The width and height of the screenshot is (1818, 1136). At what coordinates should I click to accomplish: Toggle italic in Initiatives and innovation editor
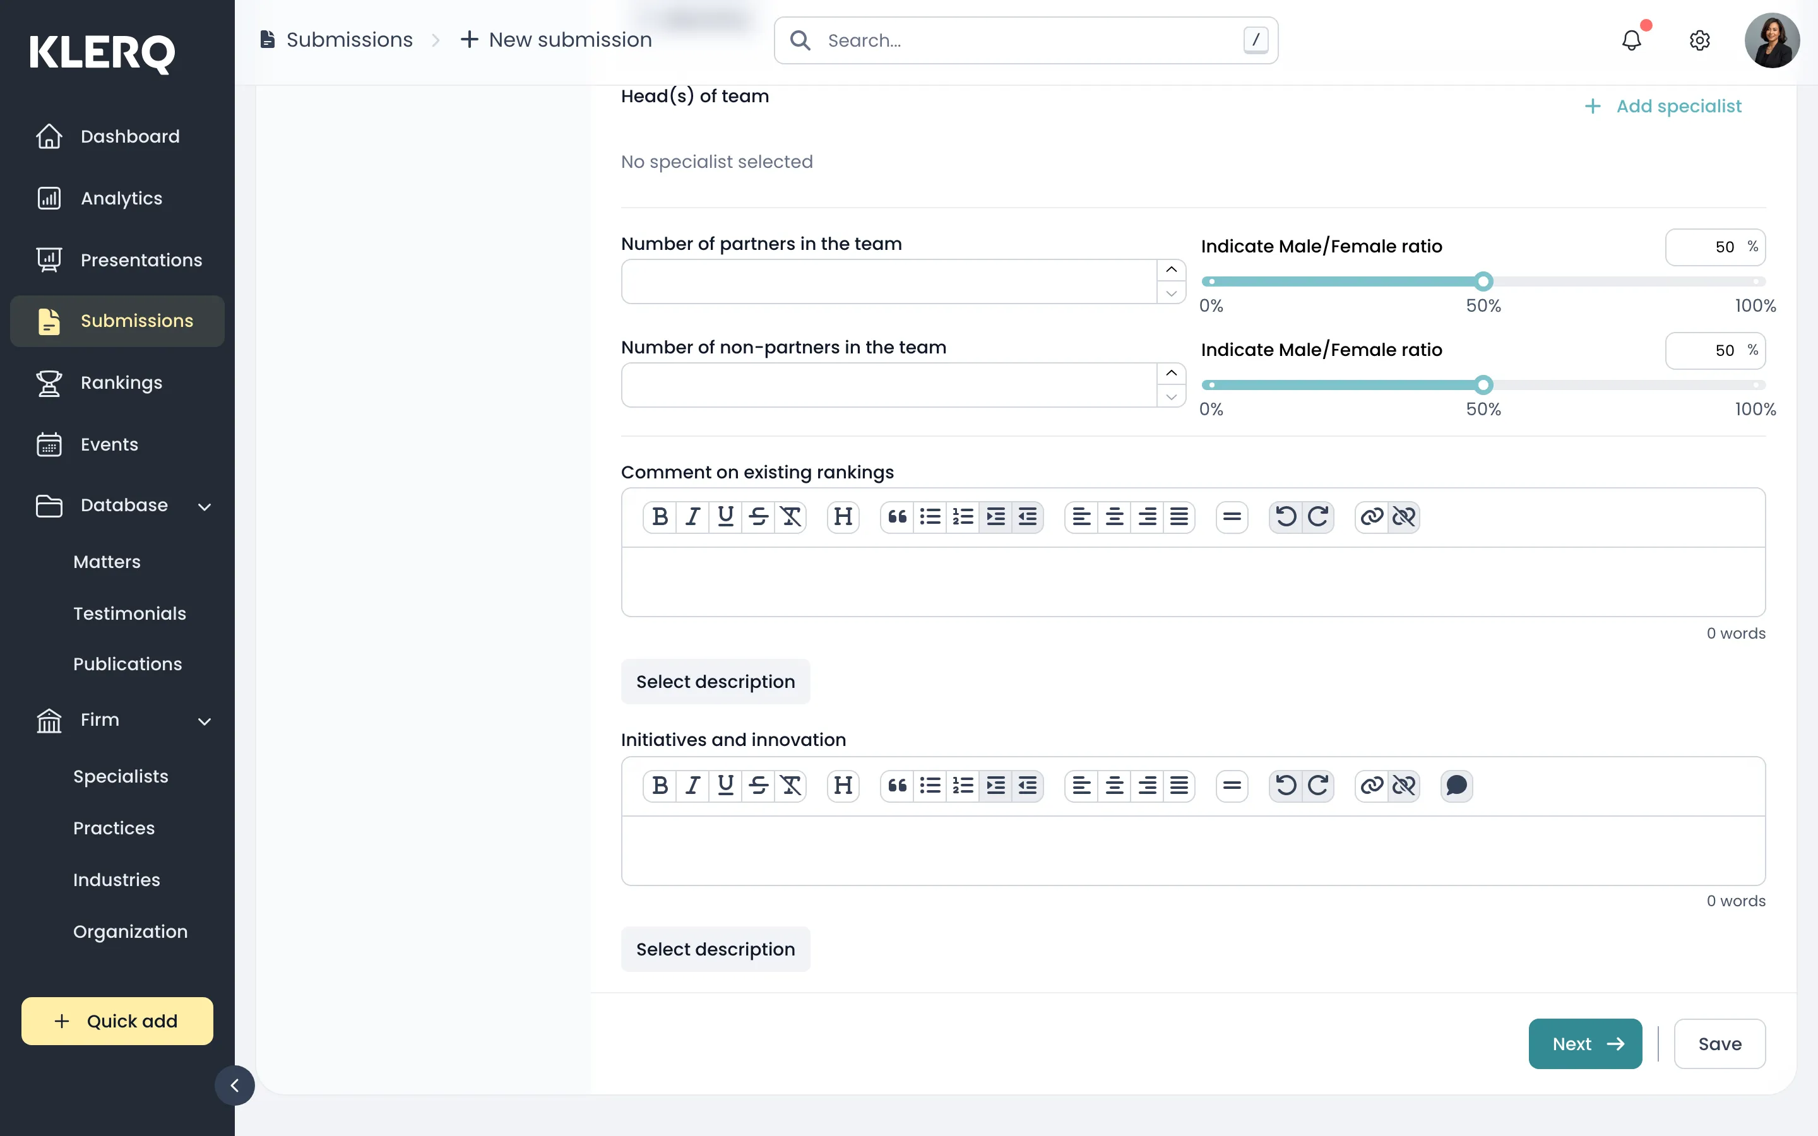[x=692, y=786]
